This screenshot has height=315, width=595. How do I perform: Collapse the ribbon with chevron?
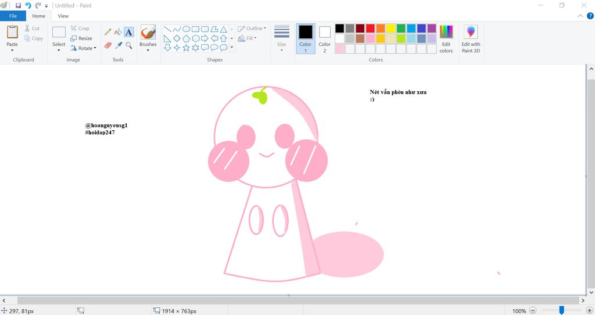pyautogui.click(x=580, y=16)
